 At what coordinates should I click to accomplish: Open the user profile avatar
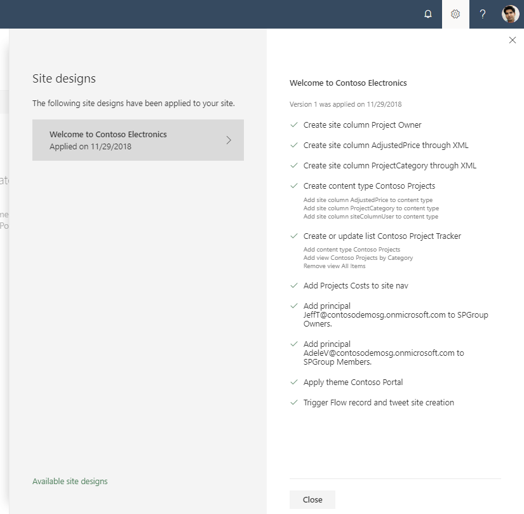pos(510,14)
